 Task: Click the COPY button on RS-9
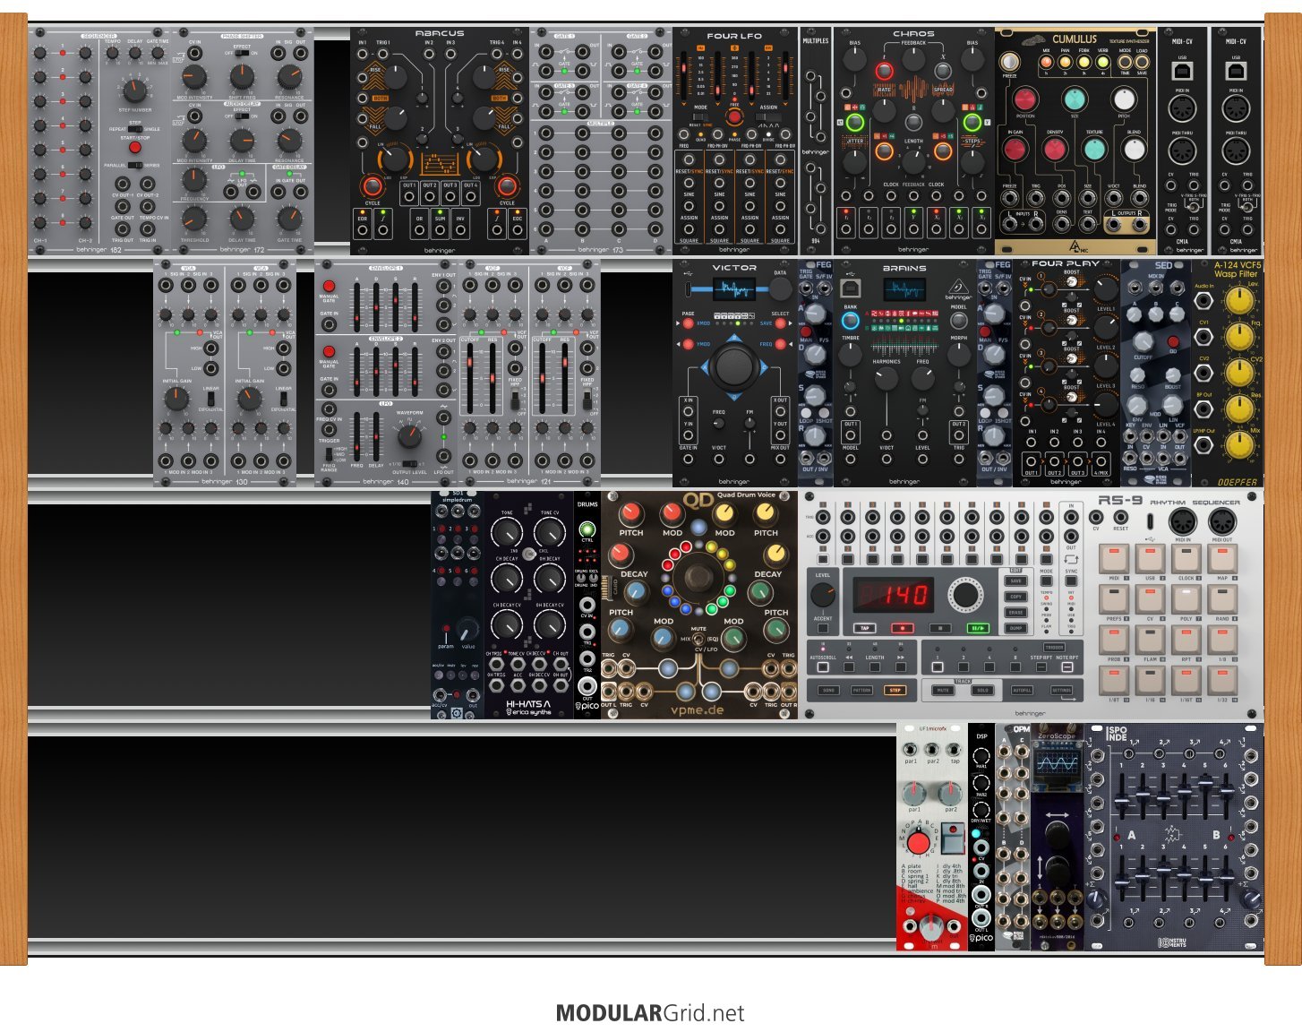click(x=1015, y=597)
